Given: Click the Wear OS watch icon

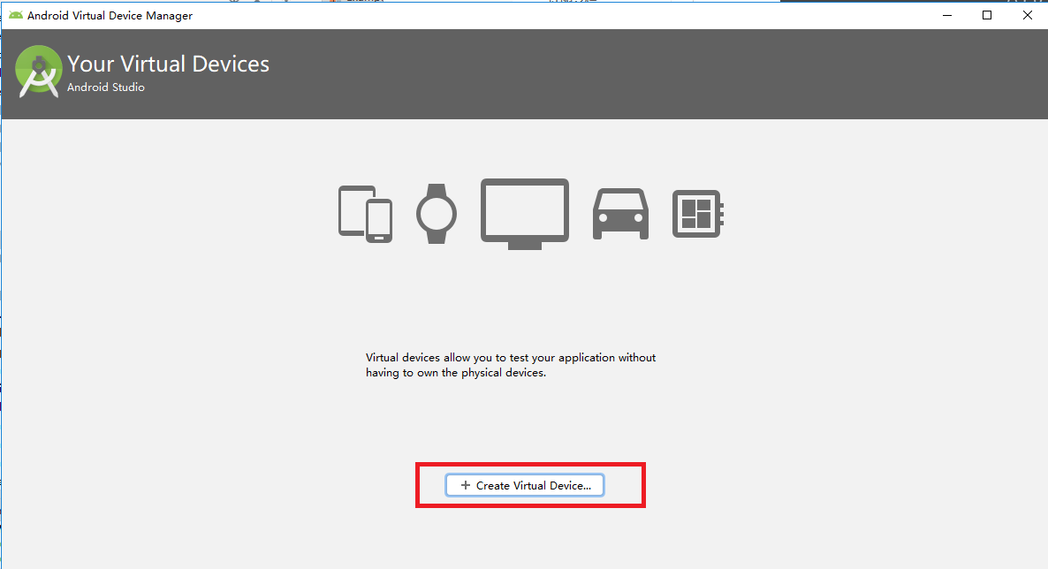Looking at the screenshot, I should click(437, 214).
